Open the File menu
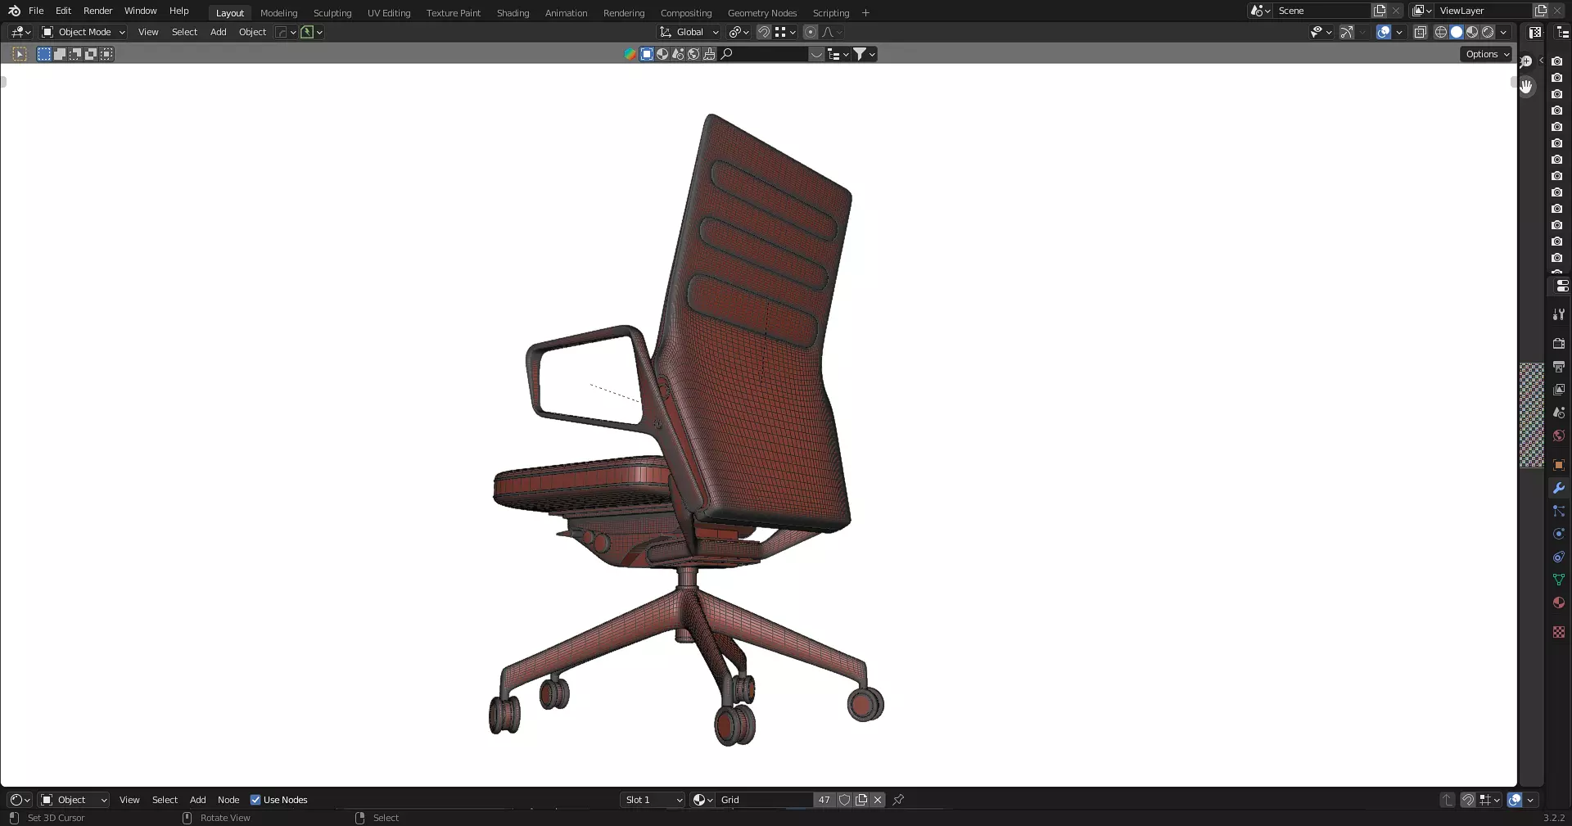The width and height of the screenshot is (1572, 826). tap(36, 11)
